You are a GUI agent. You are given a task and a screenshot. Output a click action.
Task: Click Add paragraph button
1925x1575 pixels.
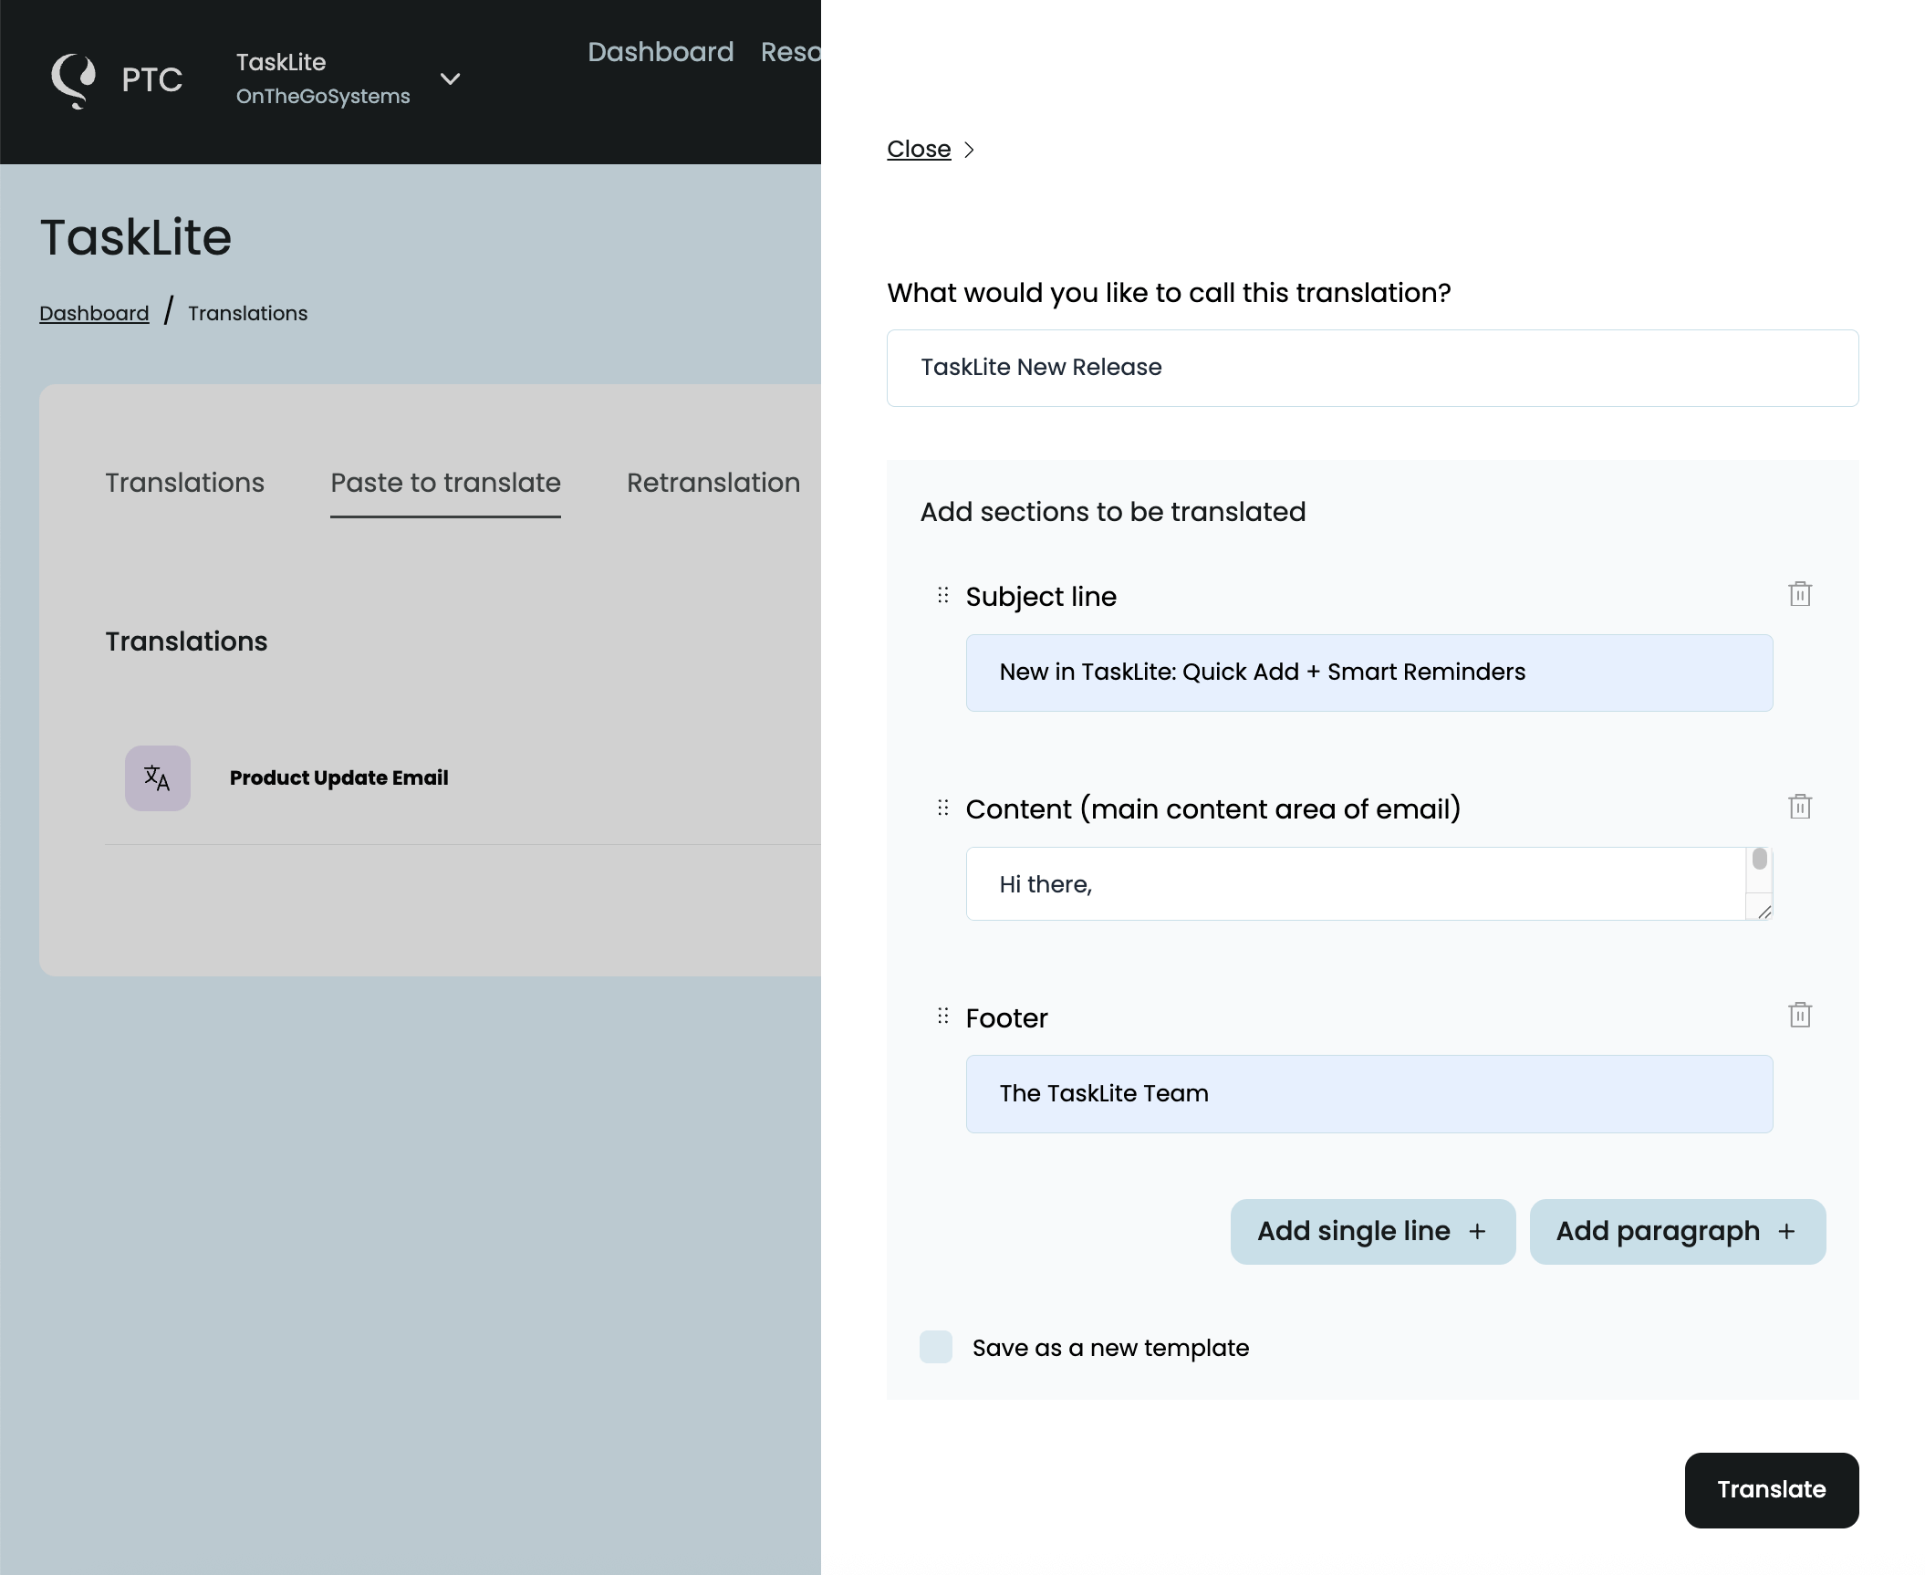(1677, 1231)
